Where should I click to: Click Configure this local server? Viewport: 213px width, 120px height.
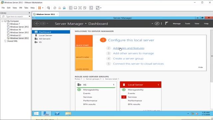[131, 40]
